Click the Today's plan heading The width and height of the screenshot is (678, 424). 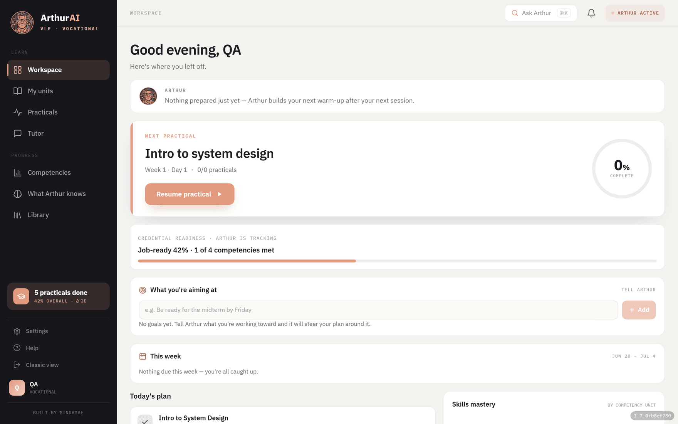[150, 396]
